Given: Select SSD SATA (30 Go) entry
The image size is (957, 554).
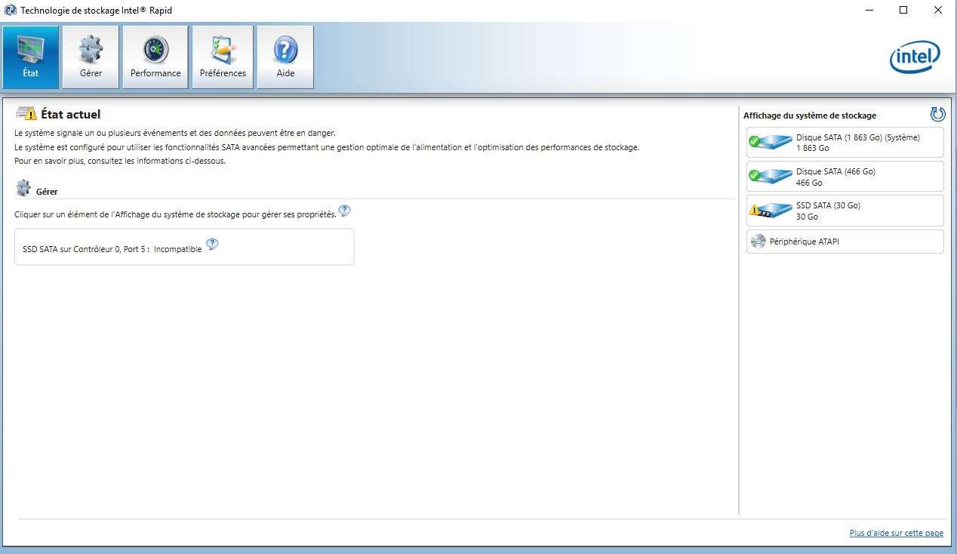Looking at the screenshot, I should click(x=845, y=211).
